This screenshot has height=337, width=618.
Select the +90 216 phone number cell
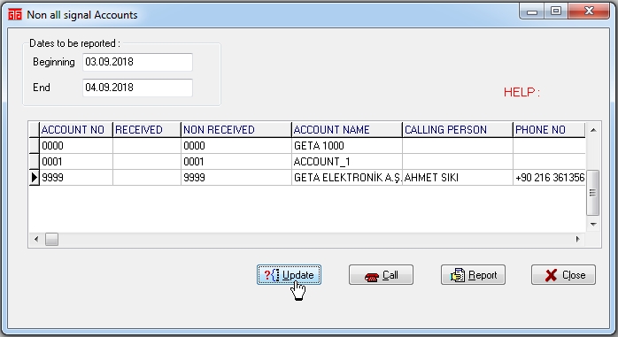pyautogui.click(x=549, y=178)
